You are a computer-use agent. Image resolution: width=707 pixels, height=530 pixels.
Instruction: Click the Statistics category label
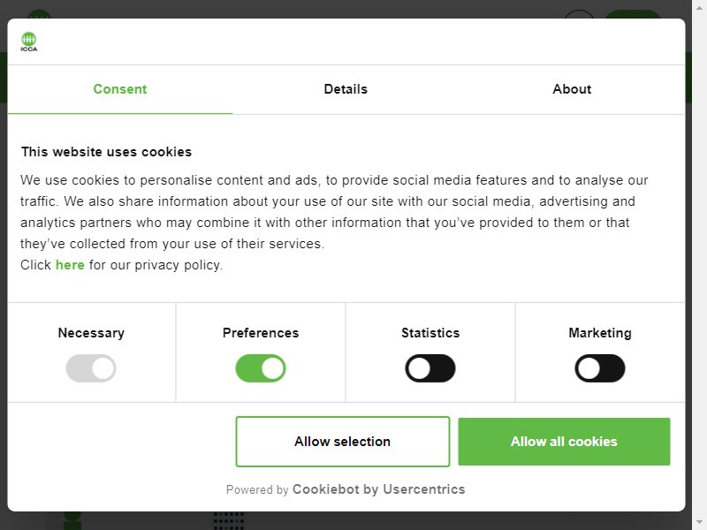pos(430,333)
